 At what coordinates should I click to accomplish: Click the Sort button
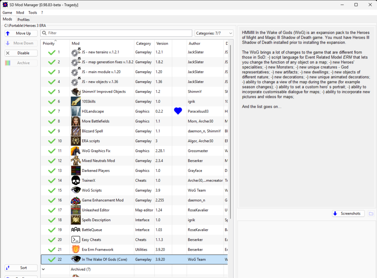[x=21, y=268]
